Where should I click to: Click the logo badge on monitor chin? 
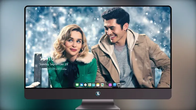[98, 94]
